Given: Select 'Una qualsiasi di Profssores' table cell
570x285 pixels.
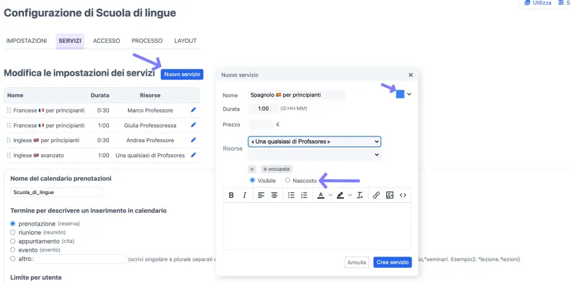Looking at the screenshot, I should pos(150,155).
